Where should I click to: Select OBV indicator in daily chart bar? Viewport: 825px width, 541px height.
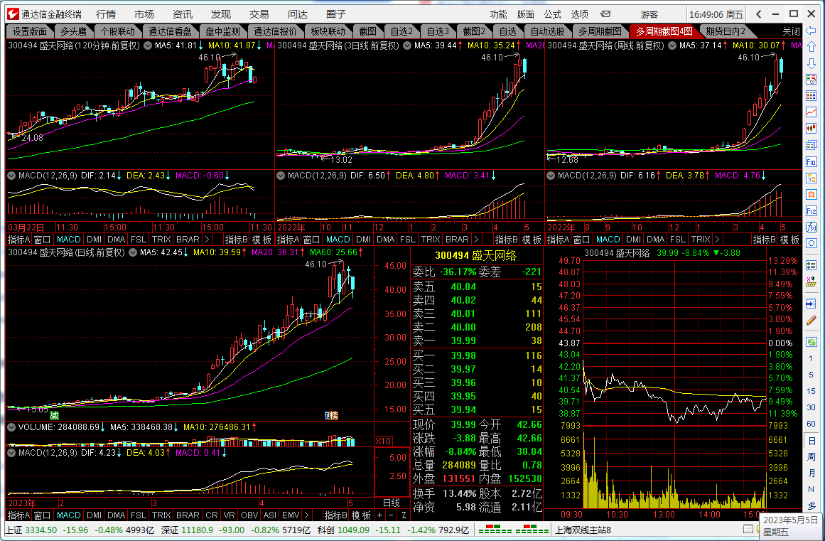249,515
